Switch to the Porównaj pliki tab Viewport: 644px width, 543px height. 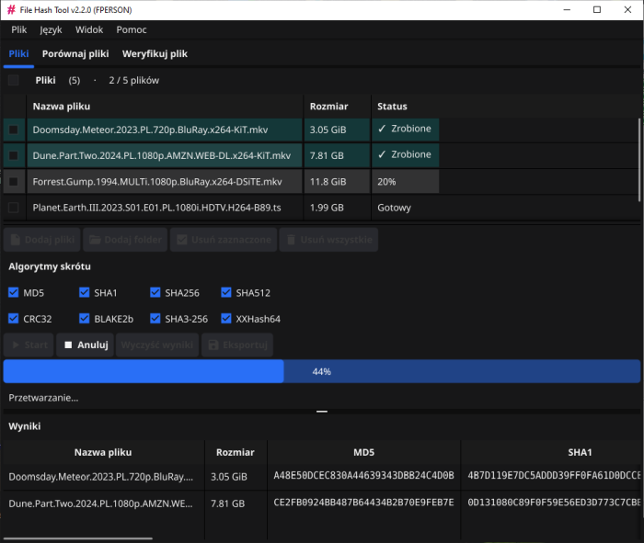tap(75, 53)
